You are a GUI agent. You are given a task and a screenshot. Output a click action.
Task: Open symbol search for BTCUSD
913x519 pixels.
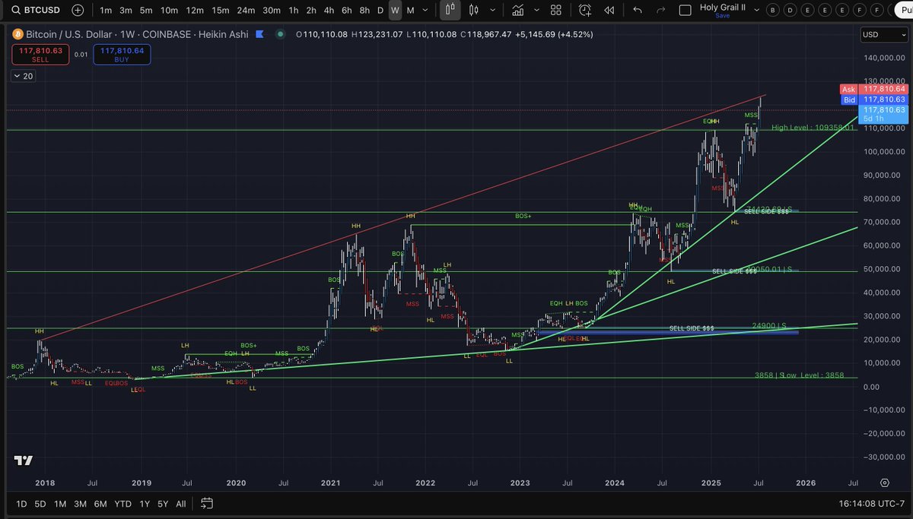click(36, 10)
